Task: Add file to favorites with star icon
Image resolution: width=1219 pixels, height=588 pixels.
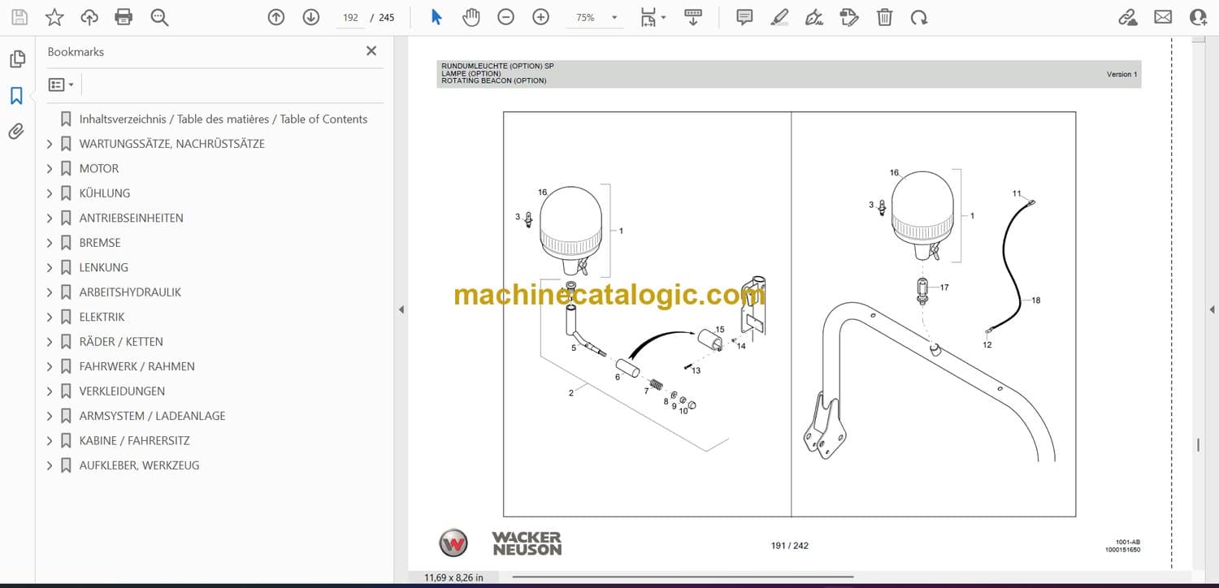Action: pos(54,17)
